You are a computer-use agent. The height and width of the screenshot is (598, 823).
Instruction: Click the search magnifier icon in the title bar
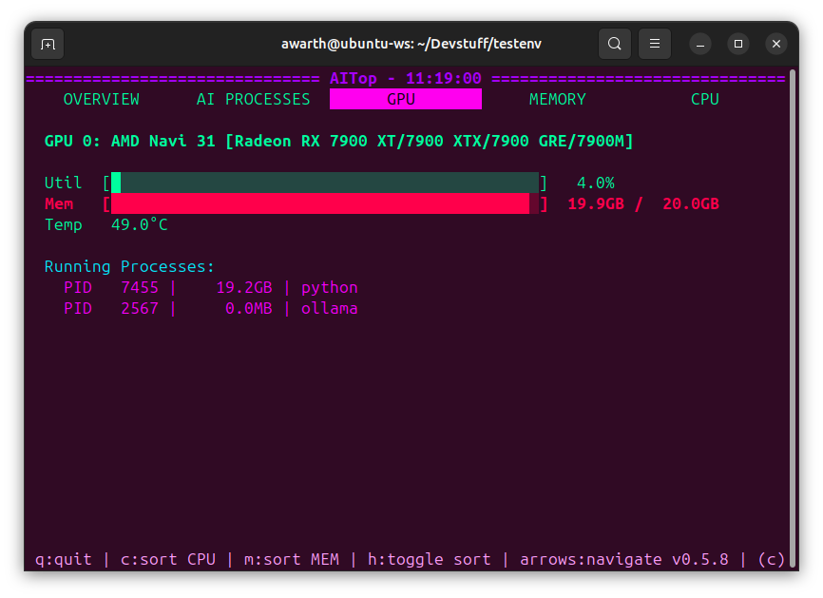615,44
